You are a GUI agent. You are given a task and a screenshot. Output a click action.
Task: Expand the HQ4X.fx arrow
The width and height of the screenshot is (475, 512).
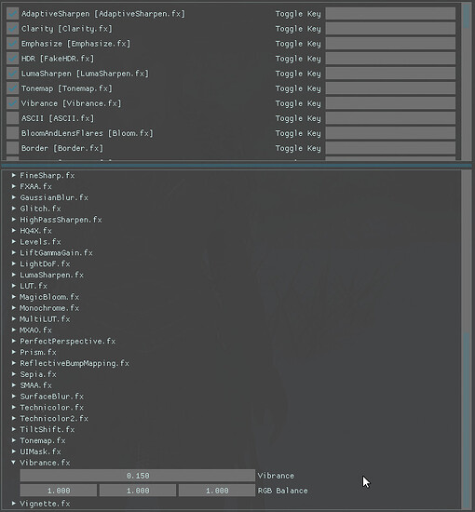[x=14, y=231]
